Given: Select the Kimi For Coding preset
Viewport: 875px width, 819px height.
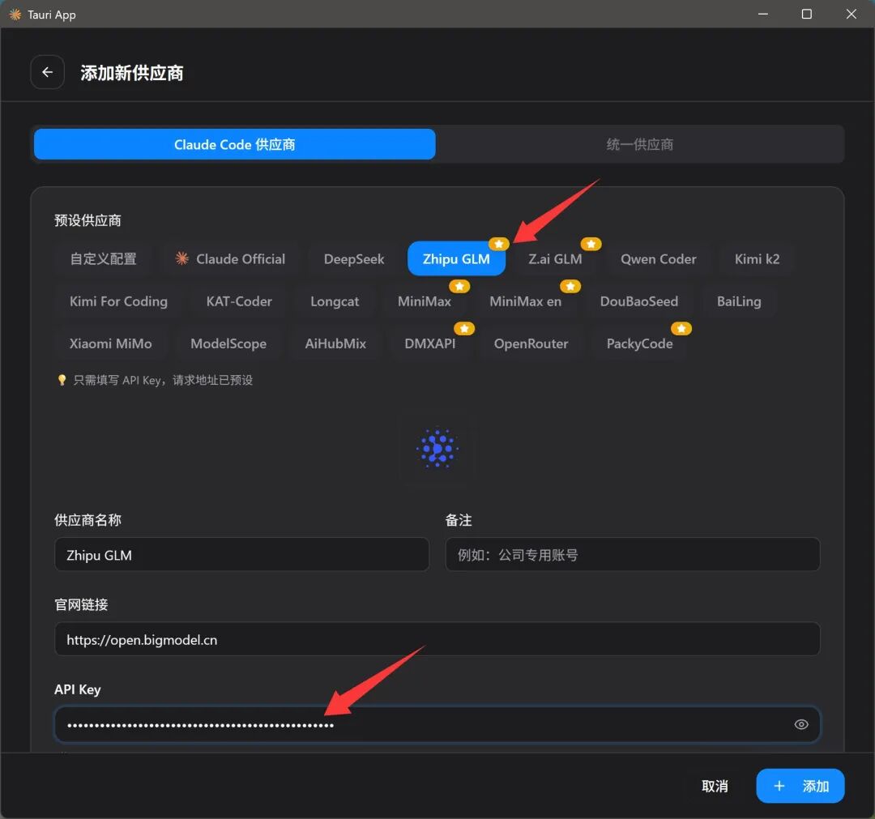Looking at the screenshot, I should [118, 301].
